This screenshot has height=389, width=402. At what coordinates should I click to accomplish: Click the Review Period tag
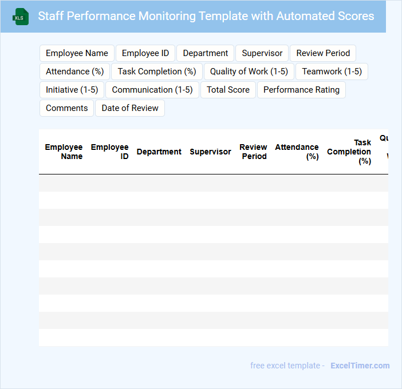click(x=323, y=53)
